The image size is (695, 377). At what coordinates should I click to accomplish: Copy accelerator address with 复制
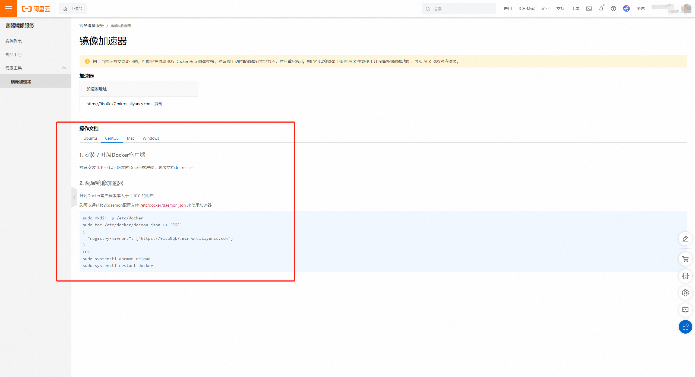(158, 104)
